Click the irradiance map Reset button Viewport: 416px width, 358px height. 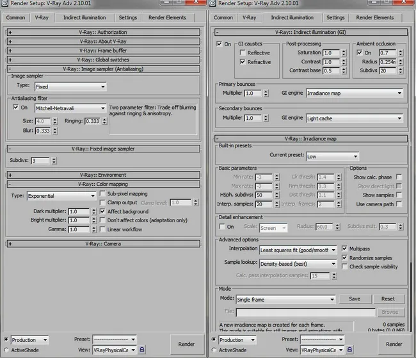(x=388, y=299)
